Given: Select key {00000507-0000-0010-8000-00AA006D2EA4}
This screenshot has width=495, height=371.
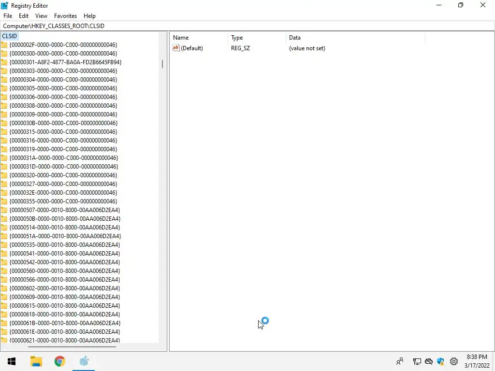Looking at the screenshot, I should (x=65, y=210).
